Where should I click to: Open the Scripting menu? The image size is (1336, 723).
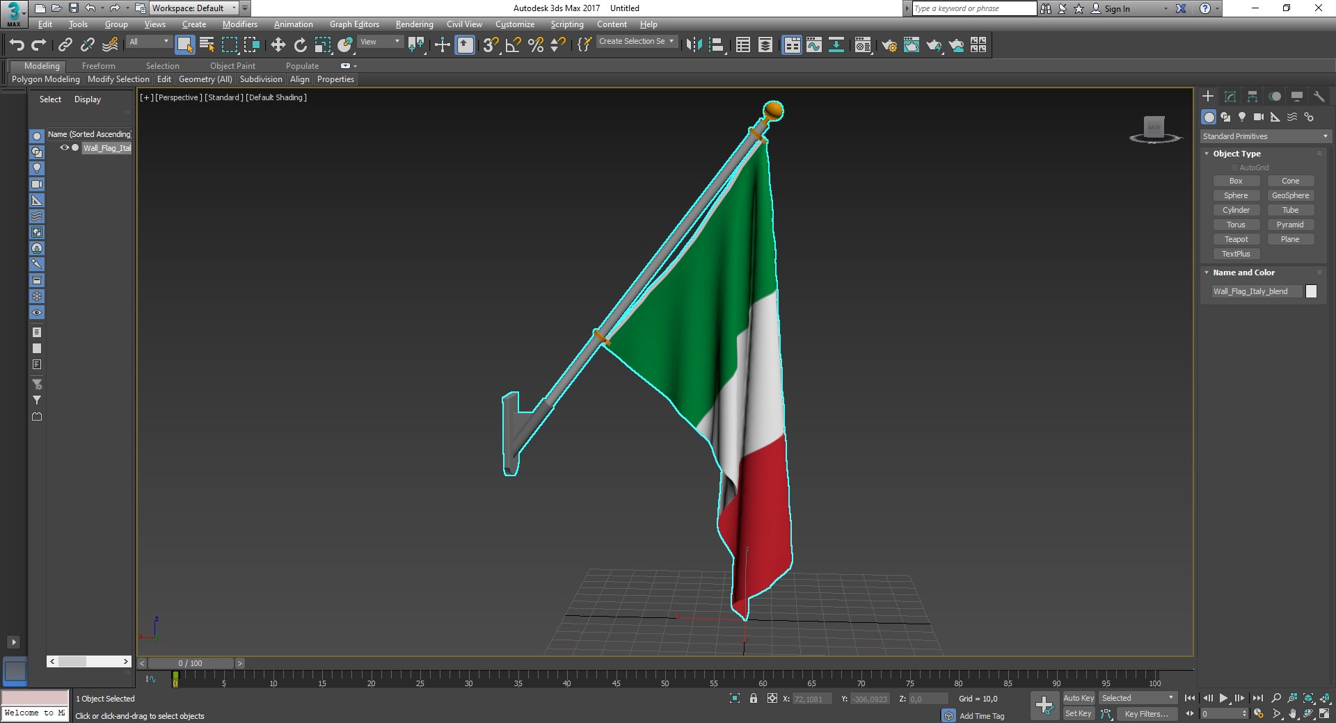567,24
